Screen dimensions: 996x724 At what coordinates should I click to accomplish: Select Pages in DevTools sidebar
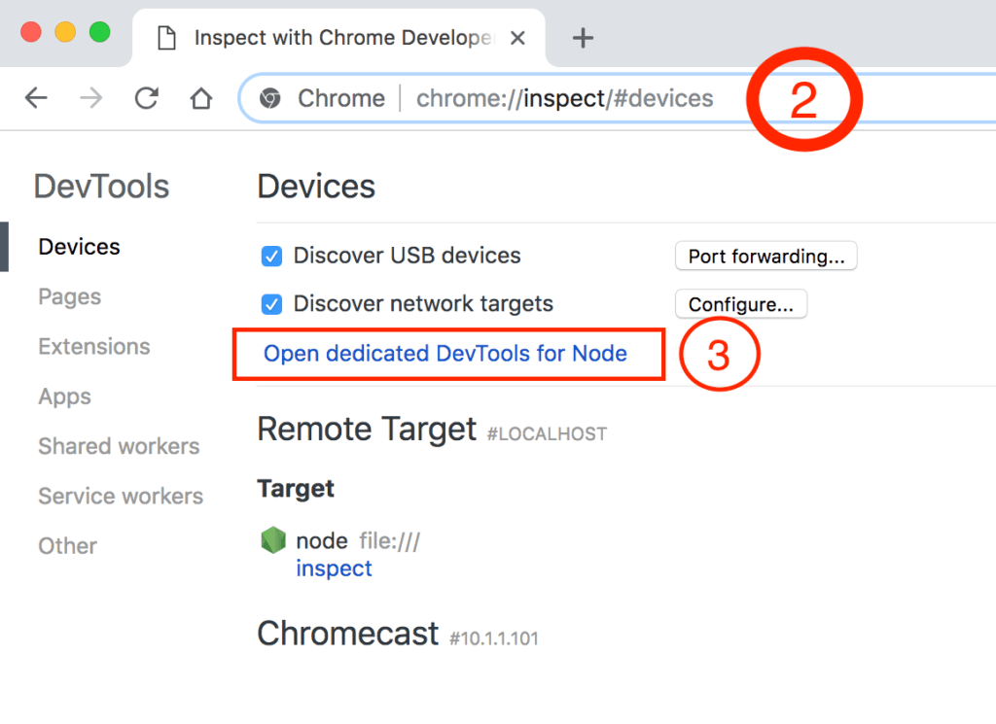tap(70, 297)
